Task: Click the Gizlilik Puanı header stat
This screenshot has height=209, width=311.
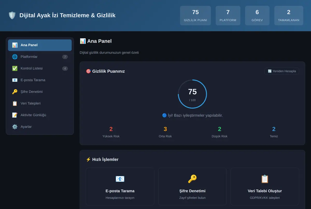Action: [195, 16]
